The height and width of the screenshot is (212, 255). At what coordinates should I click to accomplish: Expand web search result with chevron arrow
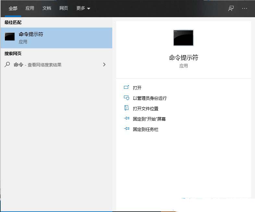[x=104, y=65]
